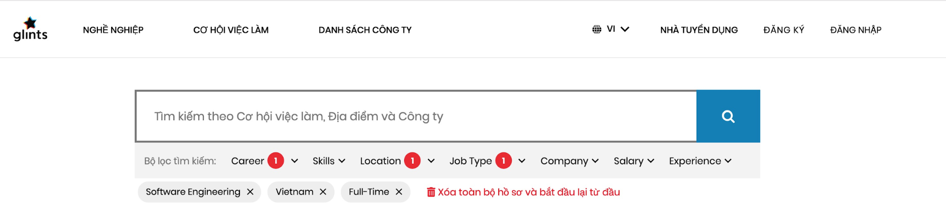Image resolution: width=946 pixels, height=220 pixels.
Task: Remove the Full-Time filter chip
Action: [x=399, y=192]
